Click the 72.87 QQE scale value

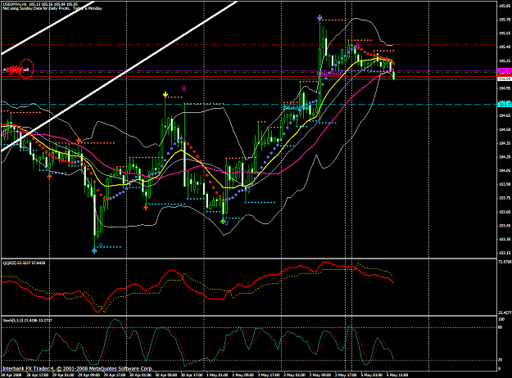click(x=505, y=262)
